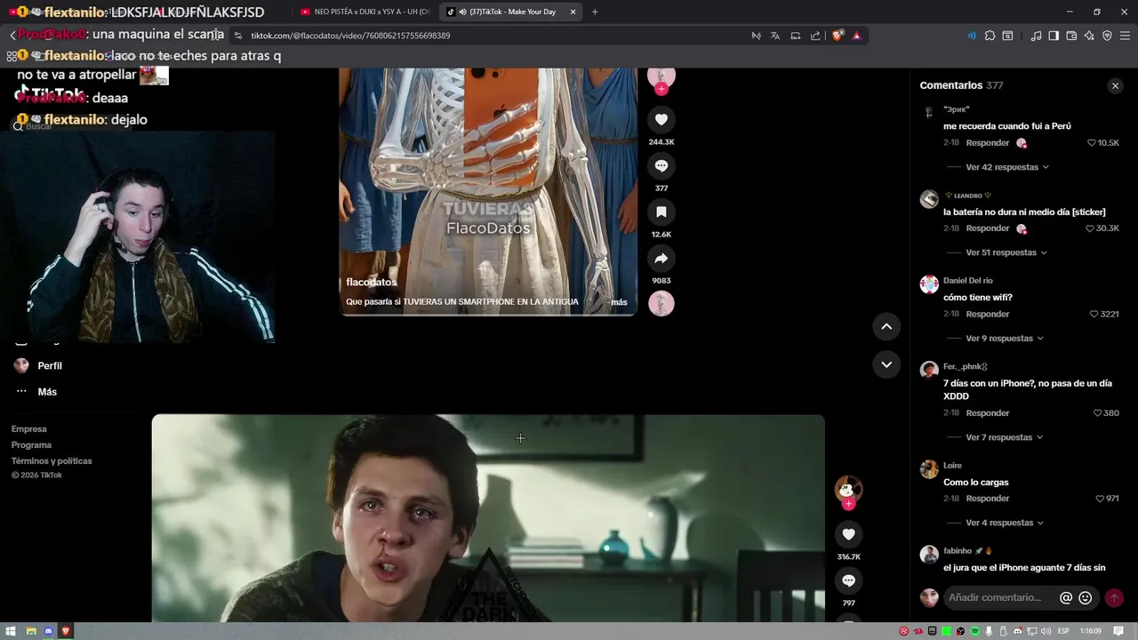The height and width of the screenshot is (640, 1138).
Task: Expand 'Ver 7 respuestas'
Action: tap(1005, 437)
